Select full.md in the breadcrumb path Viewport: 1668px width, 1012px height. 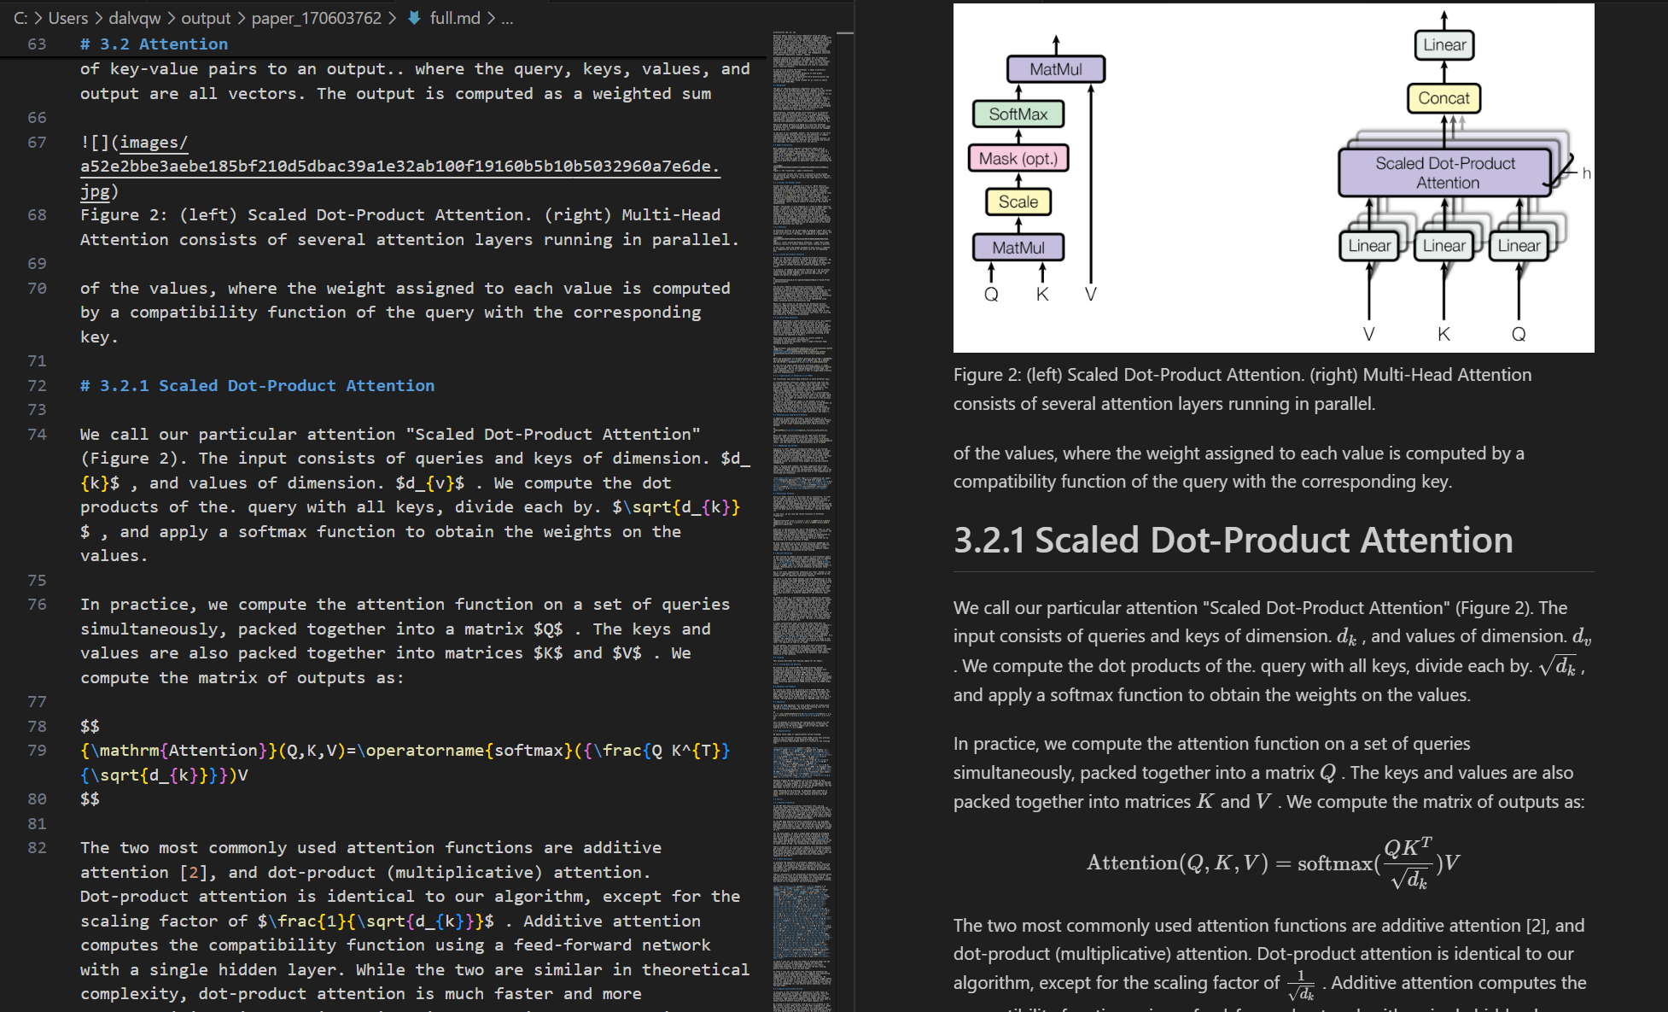455,17
